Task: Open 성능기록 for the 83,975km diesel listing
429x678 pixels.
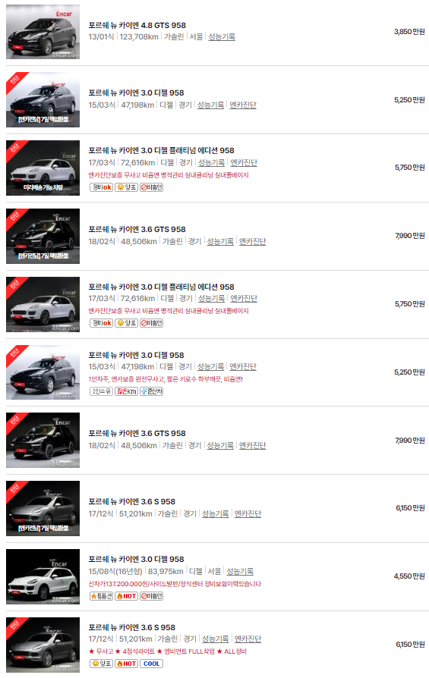Action: point(240,571)
